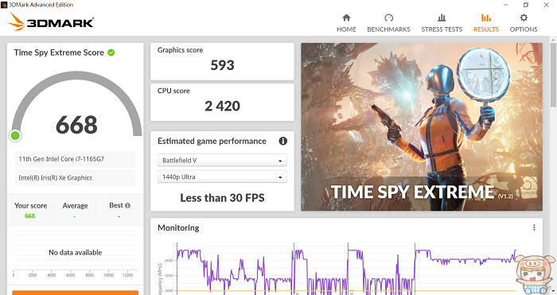This screenshot has height=295, width=557.
Task: Open the Results chart icon
Action: (486, 17)
